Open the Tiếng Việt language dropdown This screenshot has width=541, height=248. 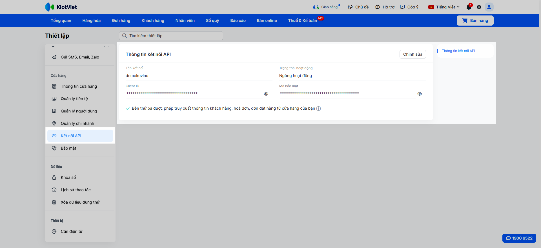[444, 7]
